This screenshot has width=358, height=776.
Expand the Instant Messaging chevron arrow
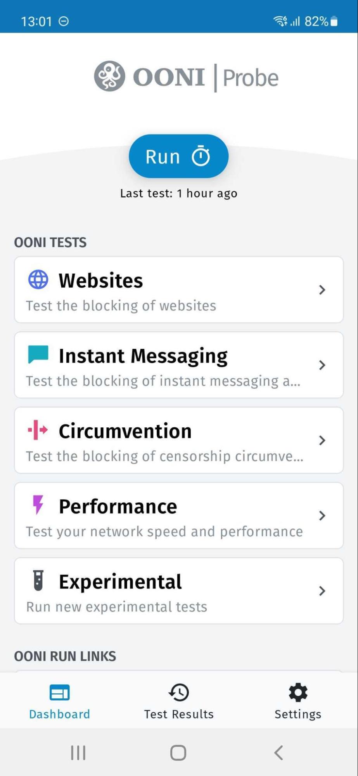322,365
